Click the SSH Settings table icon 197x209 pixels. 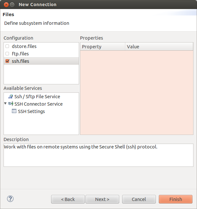[x=14, y=111]
